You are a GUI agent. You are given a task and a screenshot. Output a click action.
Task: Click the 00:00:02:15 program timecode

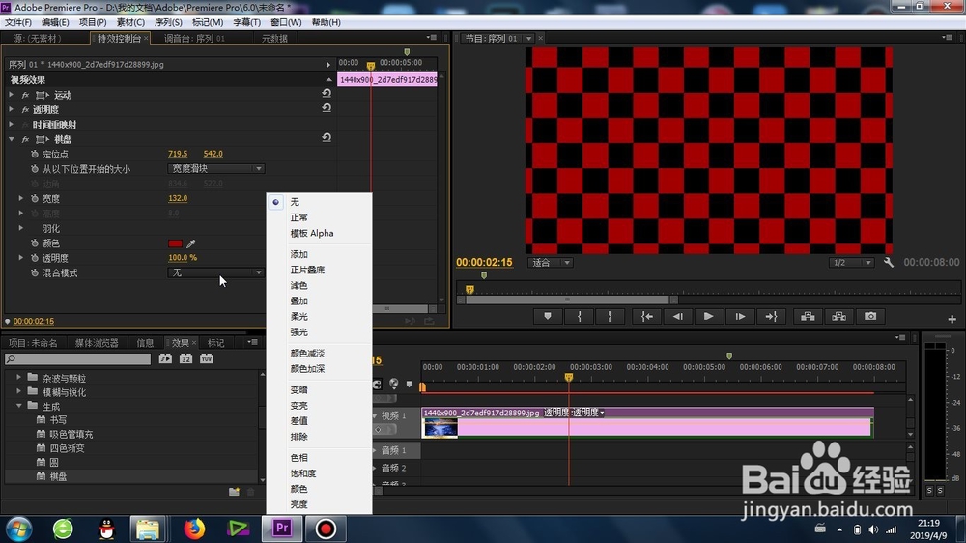[x=484, y=262]
